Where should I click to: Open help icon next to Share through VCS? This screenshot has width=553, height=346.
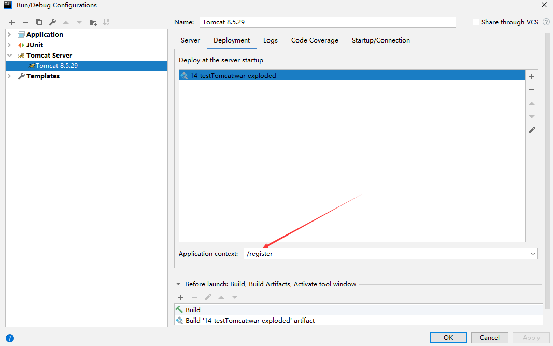tap(546, 22)
